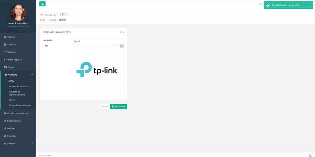Open Dispositivos de hogar
This screenshot has width=315, height=157.
click(x=20, y=105)
